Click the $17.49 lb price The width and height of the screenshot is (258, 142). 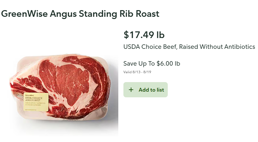coord(144,35)
